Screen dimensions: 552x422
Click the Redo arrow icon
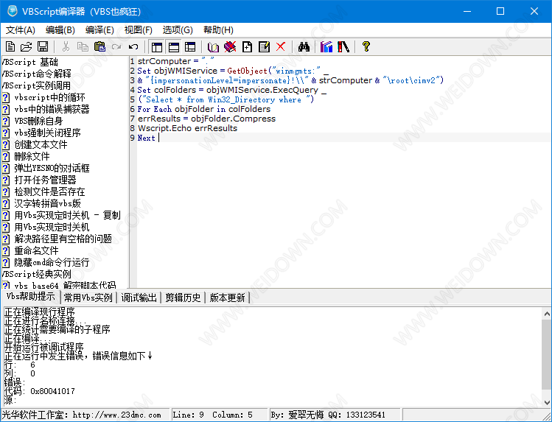116,46
